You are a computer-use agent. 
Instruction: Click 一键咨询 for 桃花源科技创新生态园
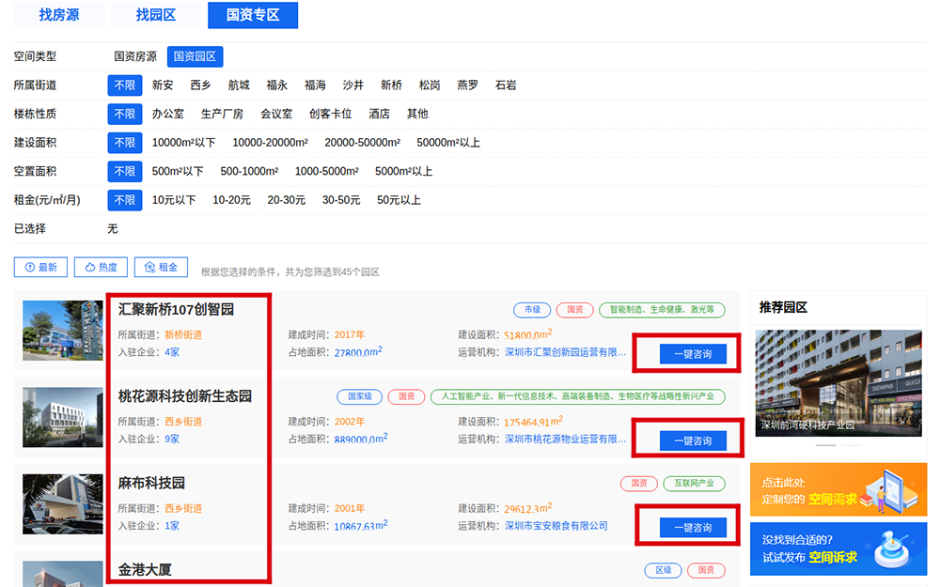click(693, 440)
